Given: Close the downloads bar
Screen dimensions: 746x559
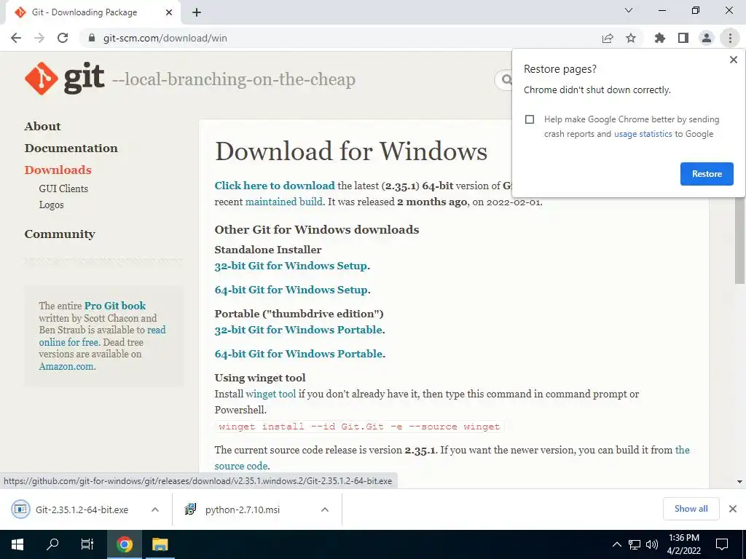Looking at the screenshot, I should [x=733, y=509].
